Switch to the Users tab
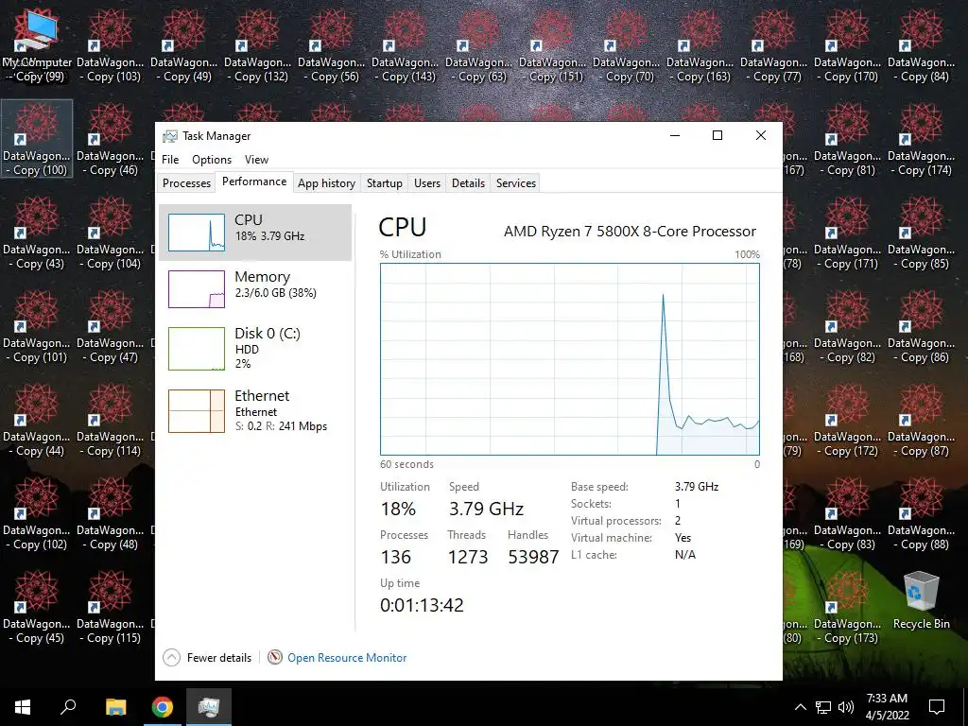This screenshot has width=968, height=726. click(x=427, y=182)
